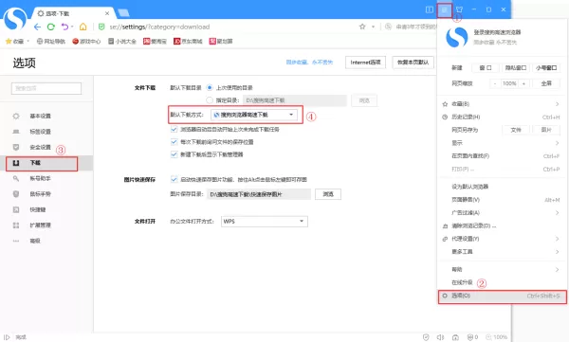The height and width of the screenshot is (342, 569).
Task: Click the 全屏 fullscreen button in the menu
Action: pyautogui.click(x=546, y=83)
